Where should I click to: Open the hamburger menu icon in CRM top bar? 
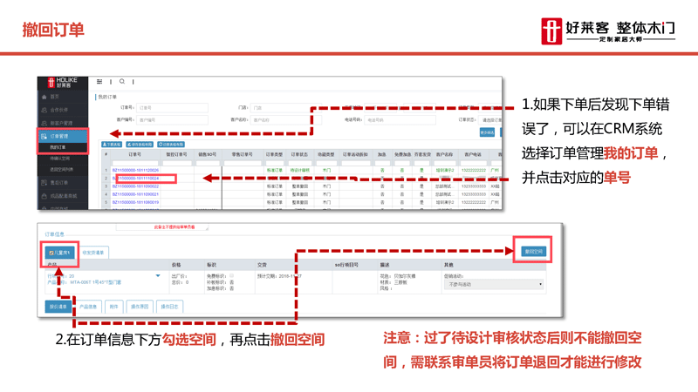coord(99,82)
